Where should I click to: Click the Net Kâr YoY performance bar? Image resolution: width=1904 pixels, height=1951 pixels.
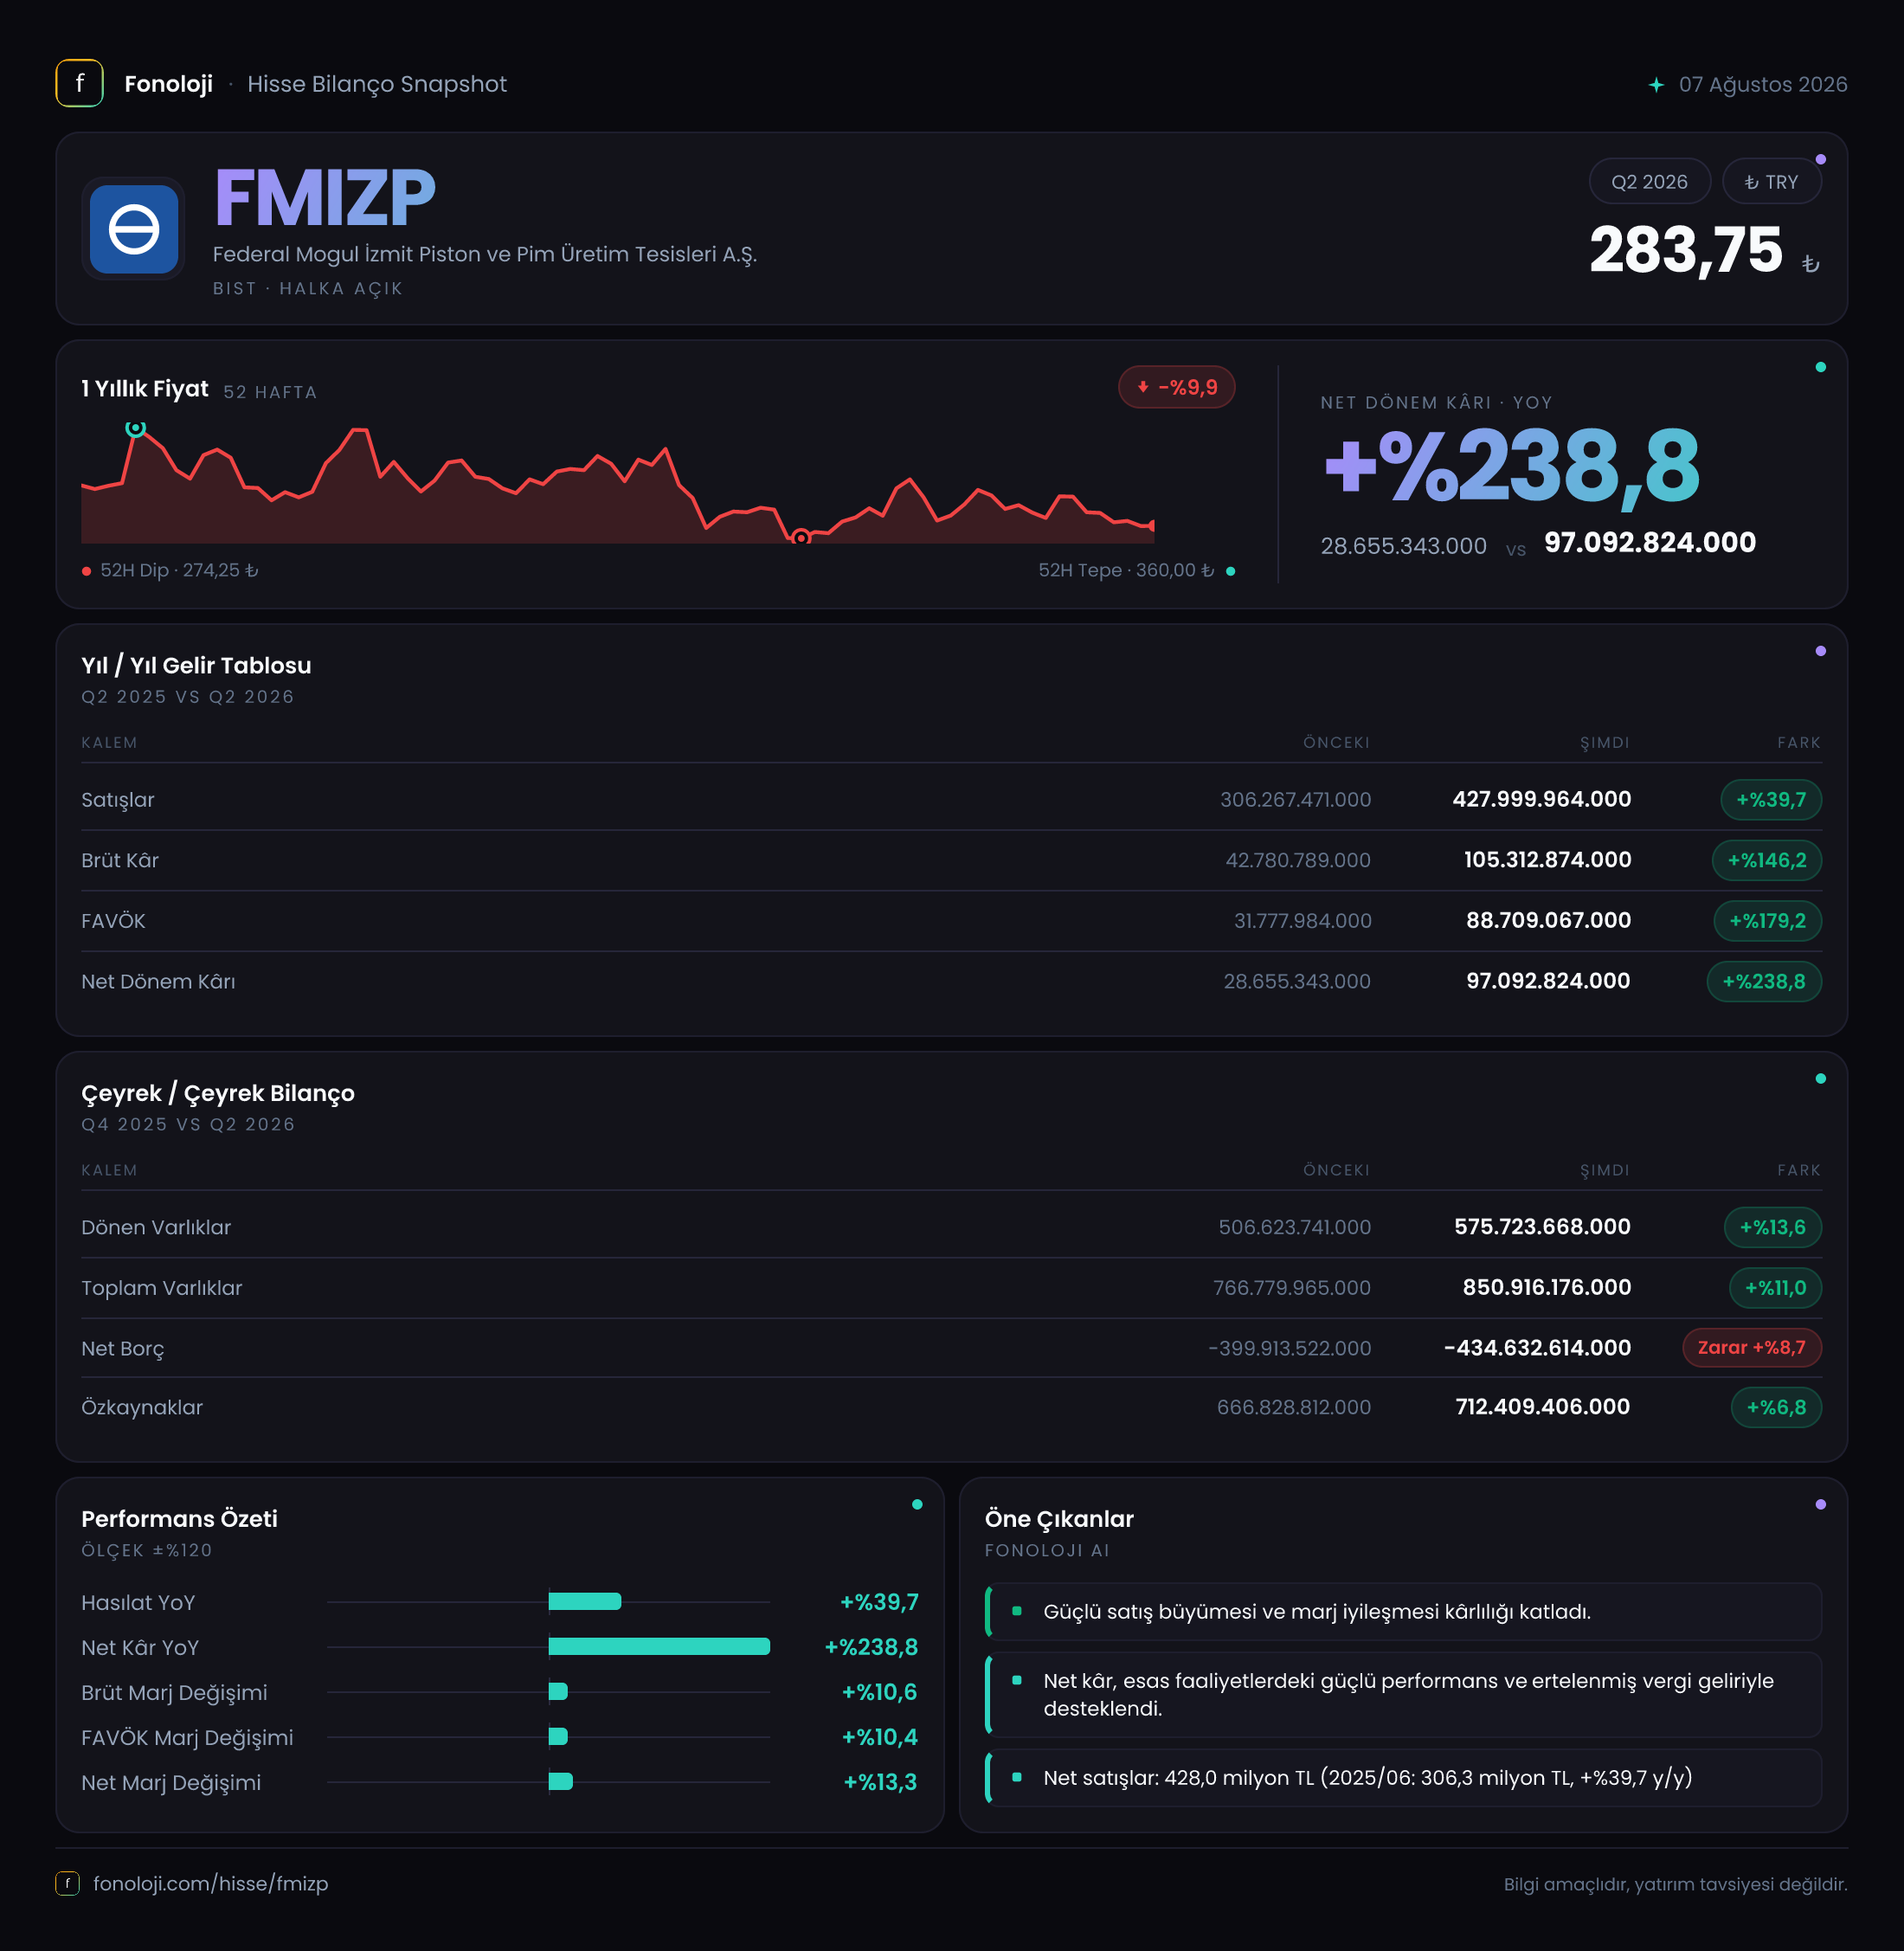tap(659, 1646)
